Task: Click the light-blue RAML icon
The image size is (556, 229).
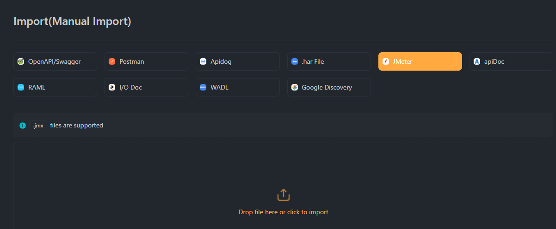Action: tap(21, 87)
